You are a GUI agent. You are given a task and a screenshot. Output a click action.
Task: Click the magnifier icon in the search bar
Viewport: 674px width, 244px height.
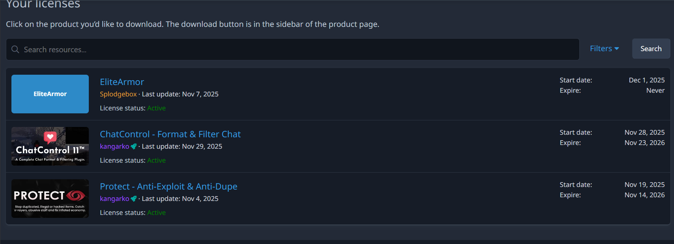pos(15,49)
